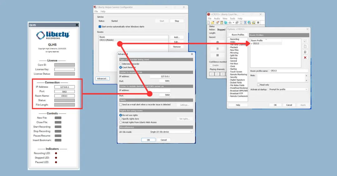
Task: Click the three-line menu icon in Court Recorder toolbar
Action: click(x=258, y=22)
